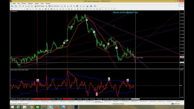194x109 pixels.
Task: Click the Templates icon
Action: [95, 6]
